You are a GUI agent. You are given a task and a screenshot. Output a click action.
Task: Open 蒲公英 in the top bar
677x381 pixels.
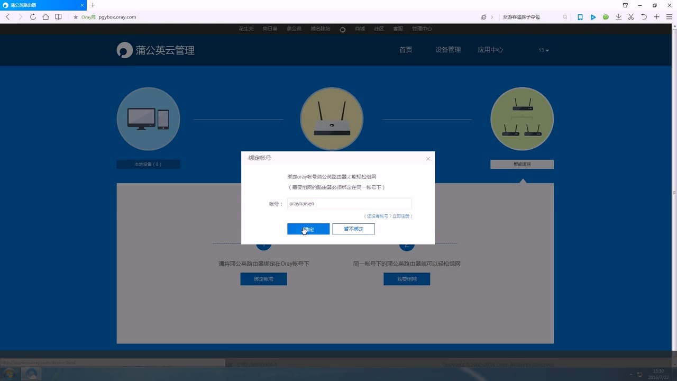click(x=294, y=29)
